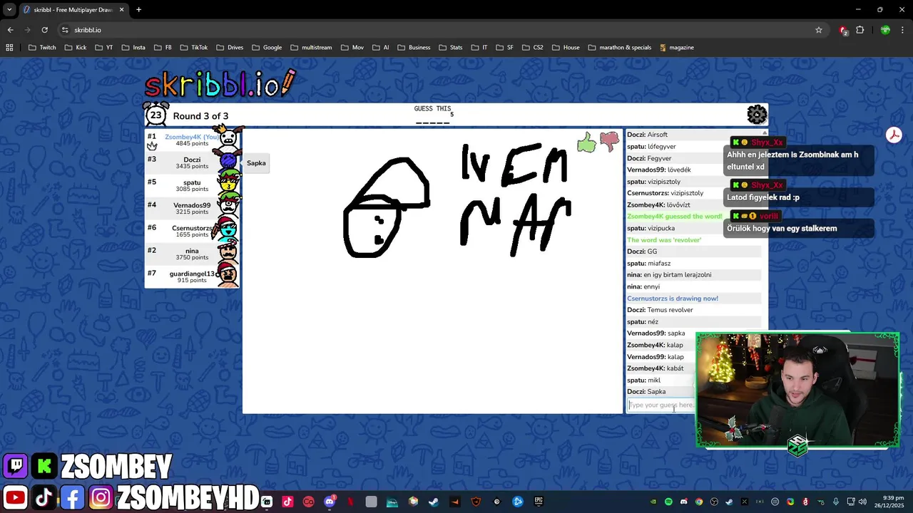Click the Adobe Acrobat extension icon
Screen dimensions: 913x513
point(894,135)
